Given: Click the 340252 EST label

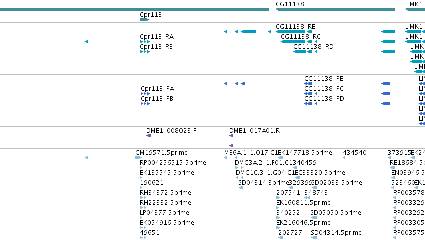Looking at the screenshot, I should 288,213.
